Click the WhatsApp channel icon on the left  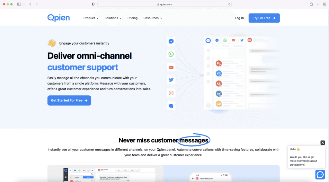171,54
